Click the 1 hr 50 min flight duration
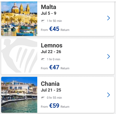The width and height of the screenshot is (116, 114). coord(54,21)
